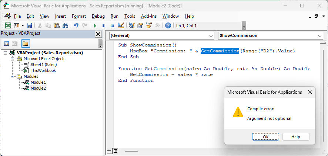Collapse the Microsoft Excel Objects folder

click(x=12, y=59)
